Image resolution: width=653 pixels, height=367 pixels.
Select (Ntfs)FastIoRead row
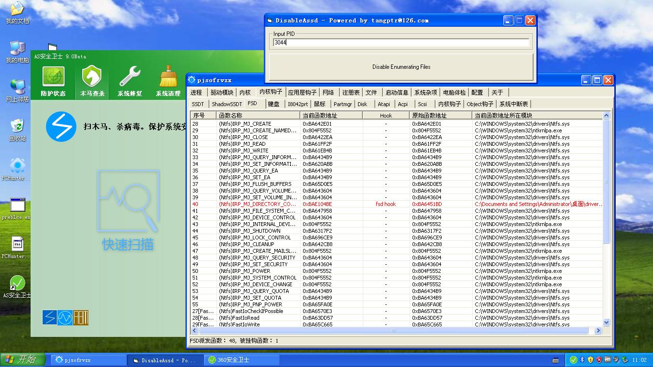click(x=396, y=318)
